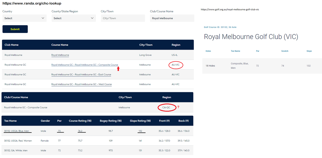Click the 38.6 / 136.0 back nine value
The width and height of the screenshot is (322, 158).
pyautogui.click(x=184, y=131)
